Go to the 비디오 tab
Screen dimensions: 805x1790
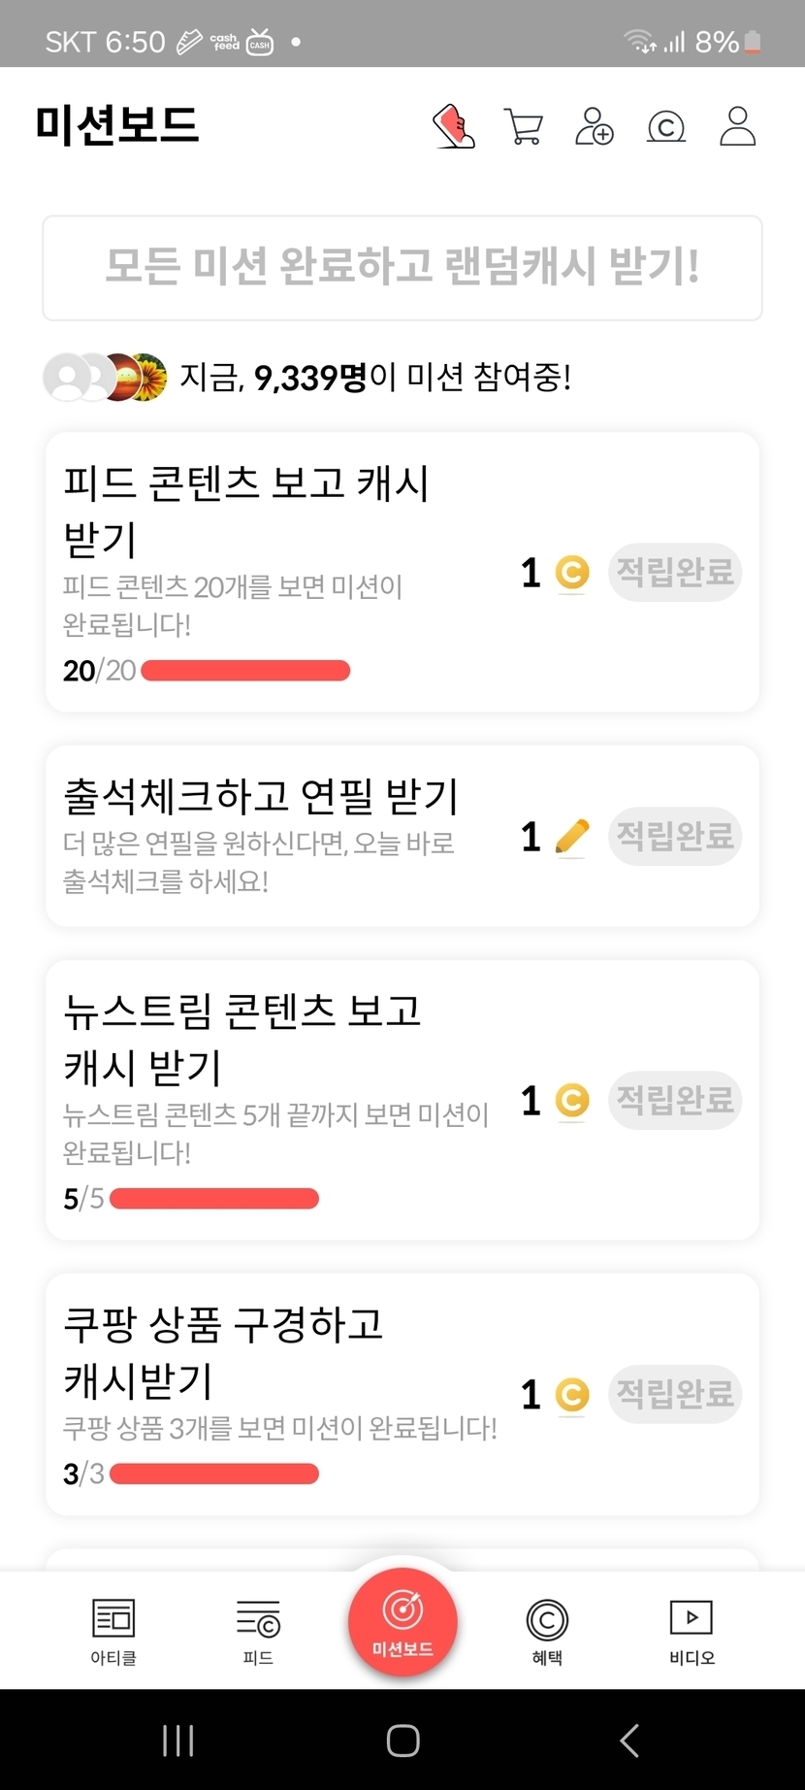692,1631
